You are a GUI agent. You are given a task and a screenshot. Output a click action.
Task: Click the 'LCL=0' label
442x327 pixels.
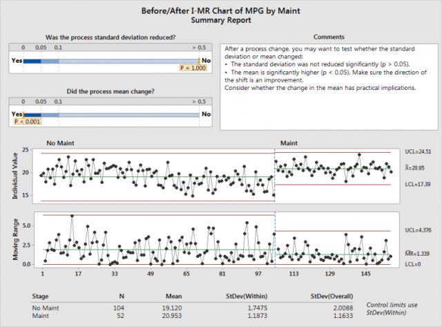click(413, 264)
